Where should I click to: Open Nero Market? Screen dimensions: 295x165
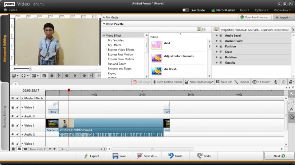(x=224, y=10)
